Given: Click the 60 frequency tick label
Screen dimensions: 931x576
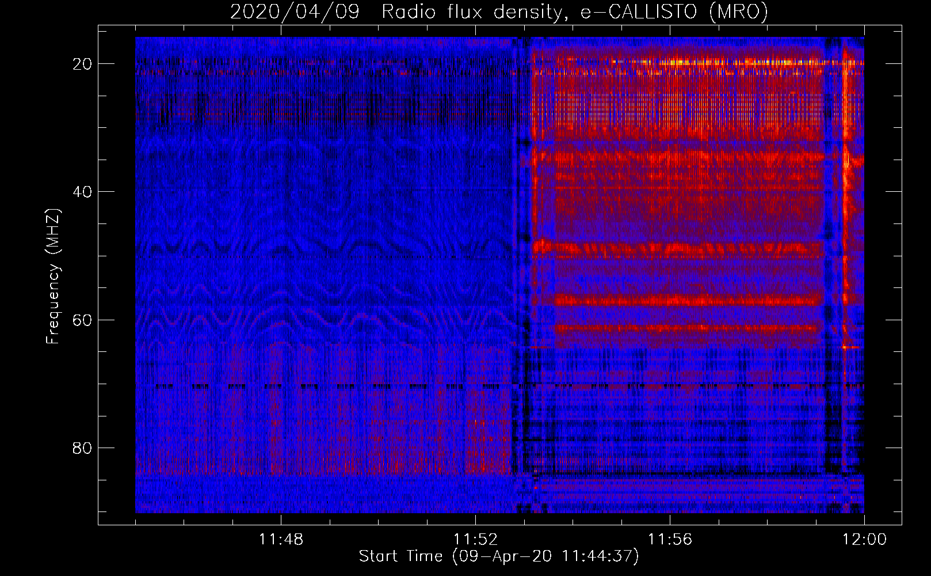Looking at the screenshot, I should [83, 320].
